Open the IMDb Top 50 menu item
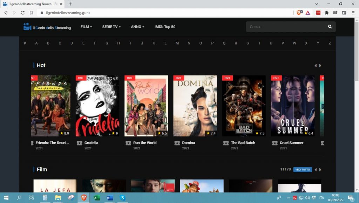This screenshot has height=203, width=359. (165, 27)
